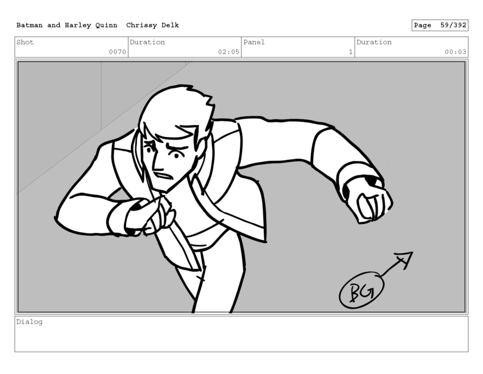Click the shot duration value "02:05"

(229, 52)
